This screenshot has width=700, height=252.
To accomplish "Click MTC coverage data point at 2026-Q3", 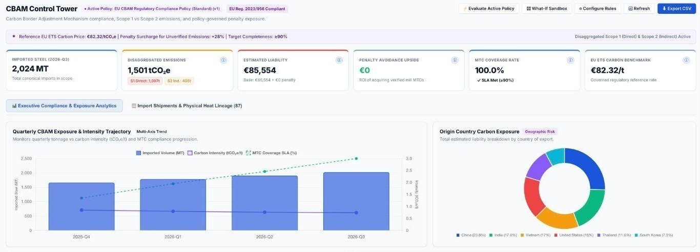I will (356, 159).
